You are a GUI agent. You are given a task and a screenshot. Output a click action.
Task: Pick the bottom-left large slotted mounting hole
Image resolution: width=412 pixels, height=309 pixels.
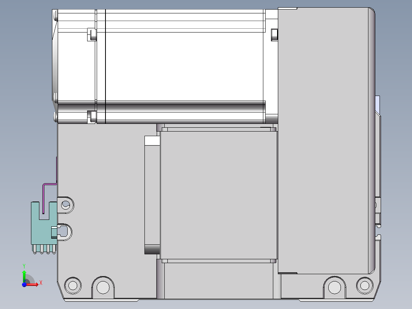pyautogui.click(x=103, y=288)
